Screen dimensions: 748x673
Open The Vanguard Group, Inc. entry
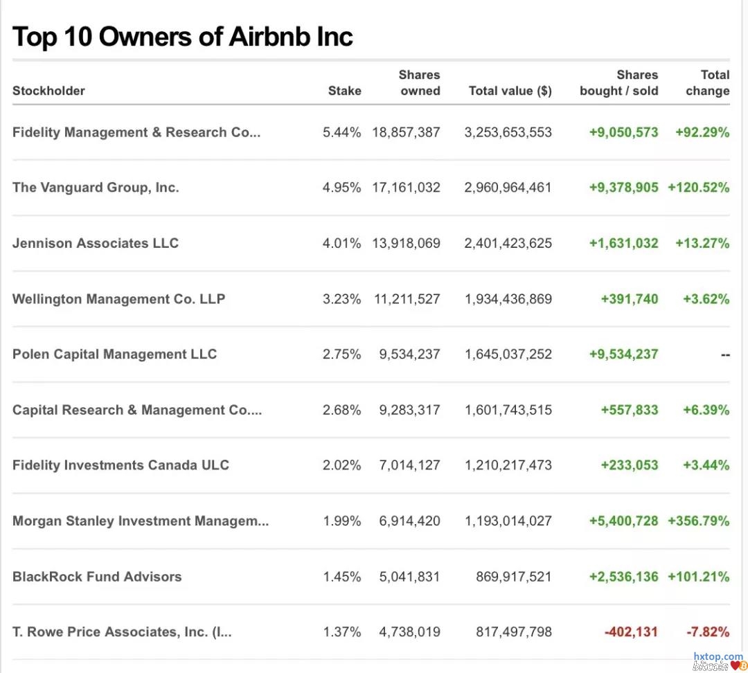click(96, 188)
